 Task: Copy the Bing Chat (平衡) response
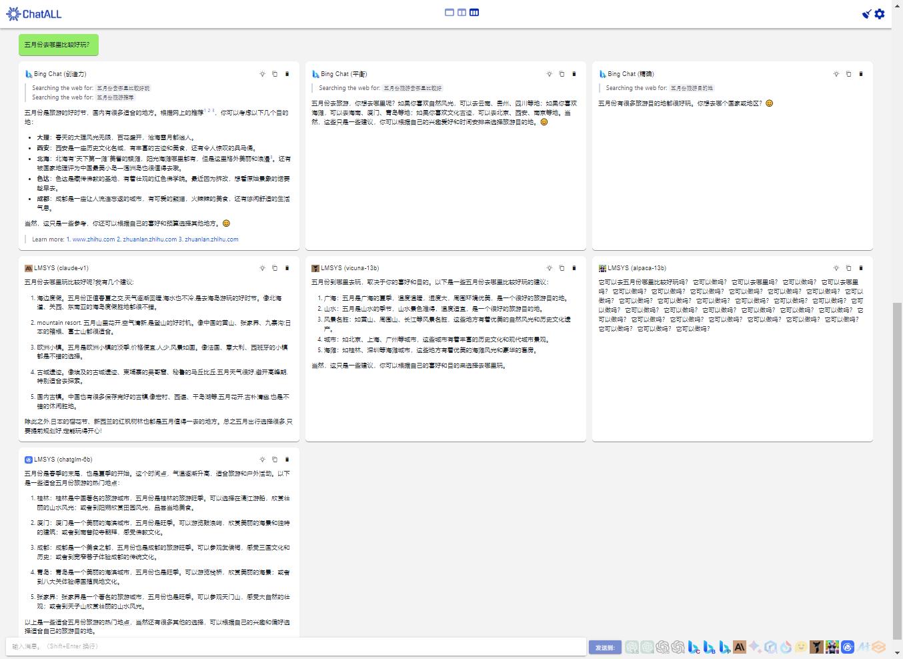[x=562, y=74]
